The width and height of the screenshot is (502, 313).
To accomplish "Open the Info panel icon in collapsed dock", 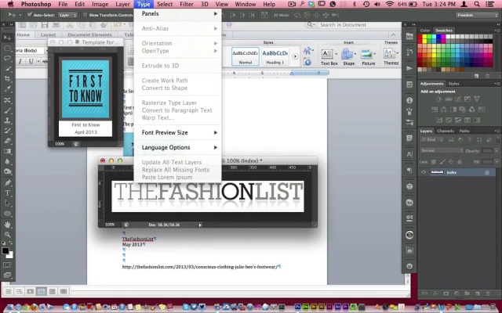I will [x=409, y=100].
